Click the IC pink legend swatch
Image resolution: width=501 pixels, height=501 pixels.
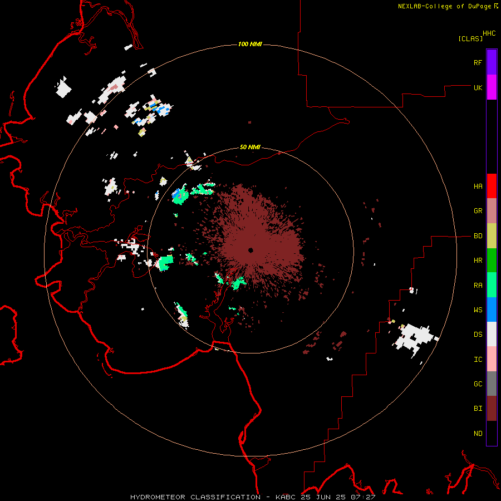(x=492, y=359)
